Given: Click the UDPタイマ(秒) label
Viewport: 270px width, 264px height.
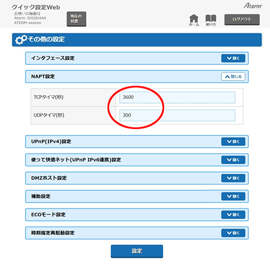Looking at the screenshot, I should click(x=49, y=115).
